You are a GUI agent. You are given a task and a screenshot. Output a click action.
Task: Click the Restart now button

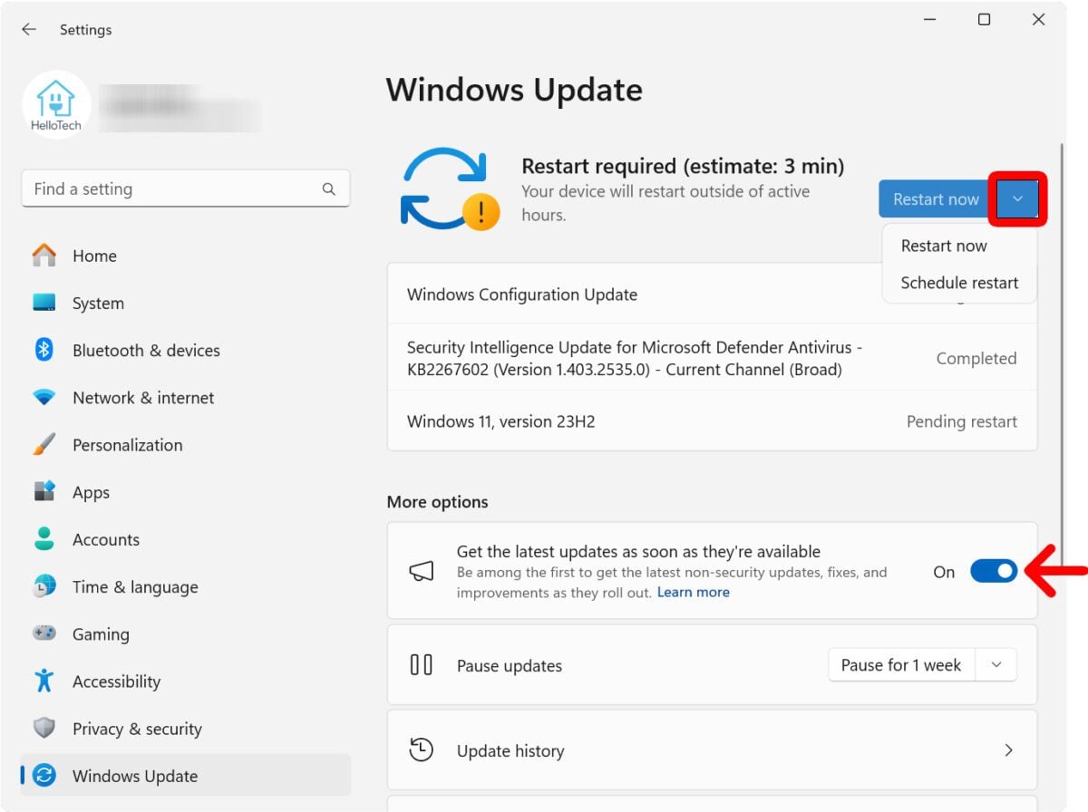point(934,198)
